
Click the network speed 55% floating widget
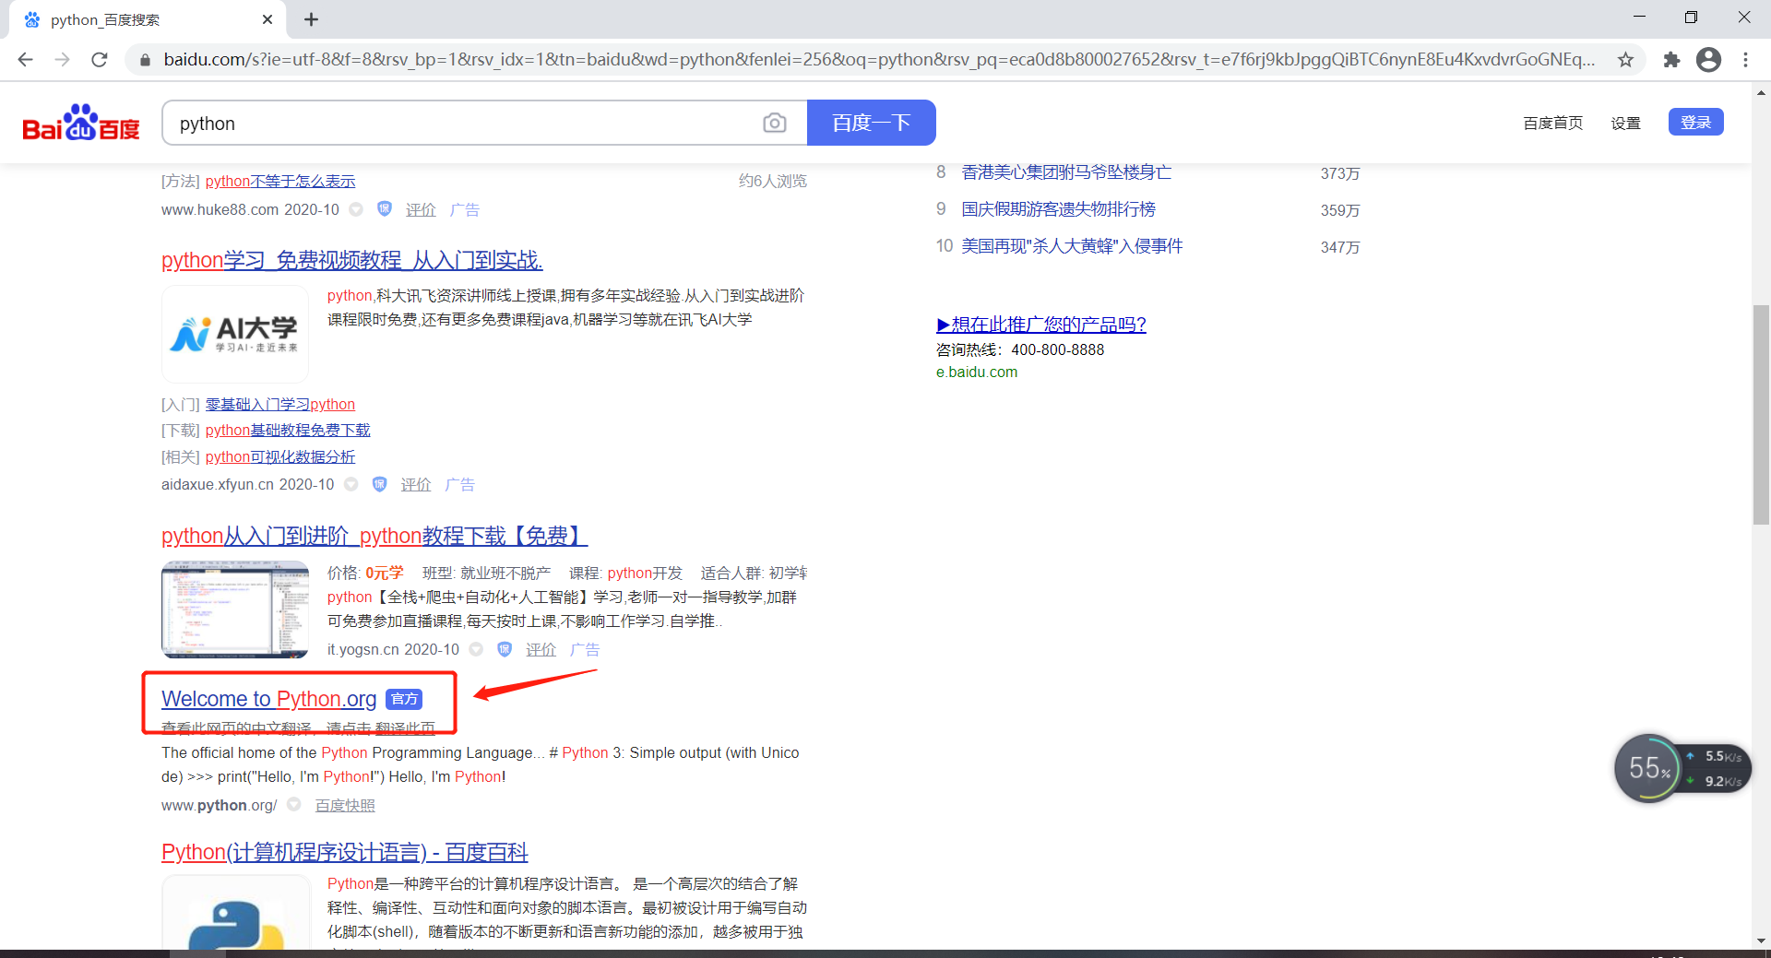tap(1682, 768)
